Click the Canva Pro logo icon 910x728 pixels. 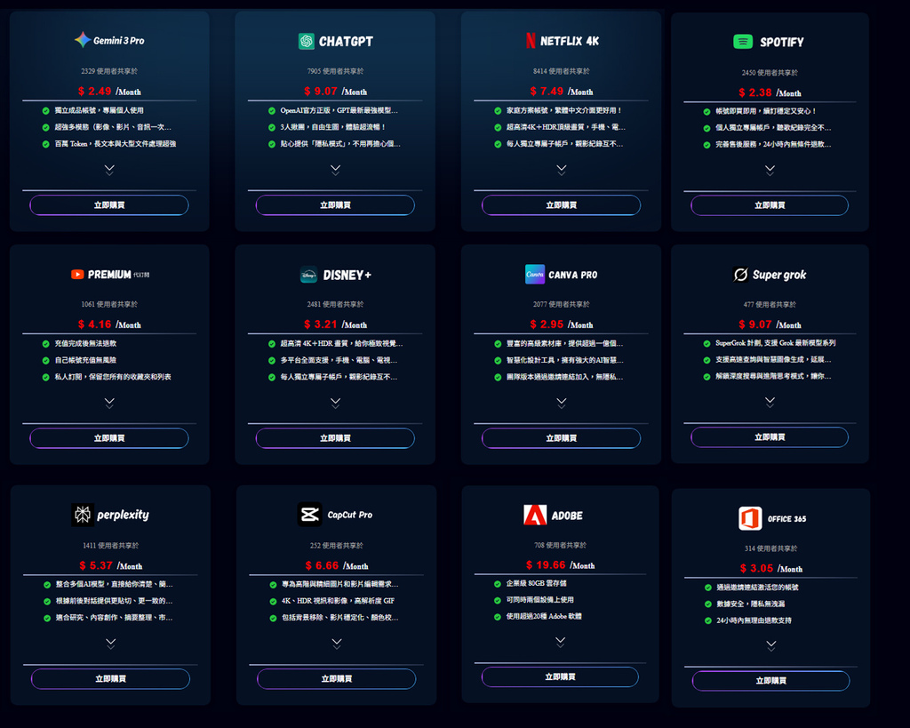pyautogui.click(x=533, y=274)
